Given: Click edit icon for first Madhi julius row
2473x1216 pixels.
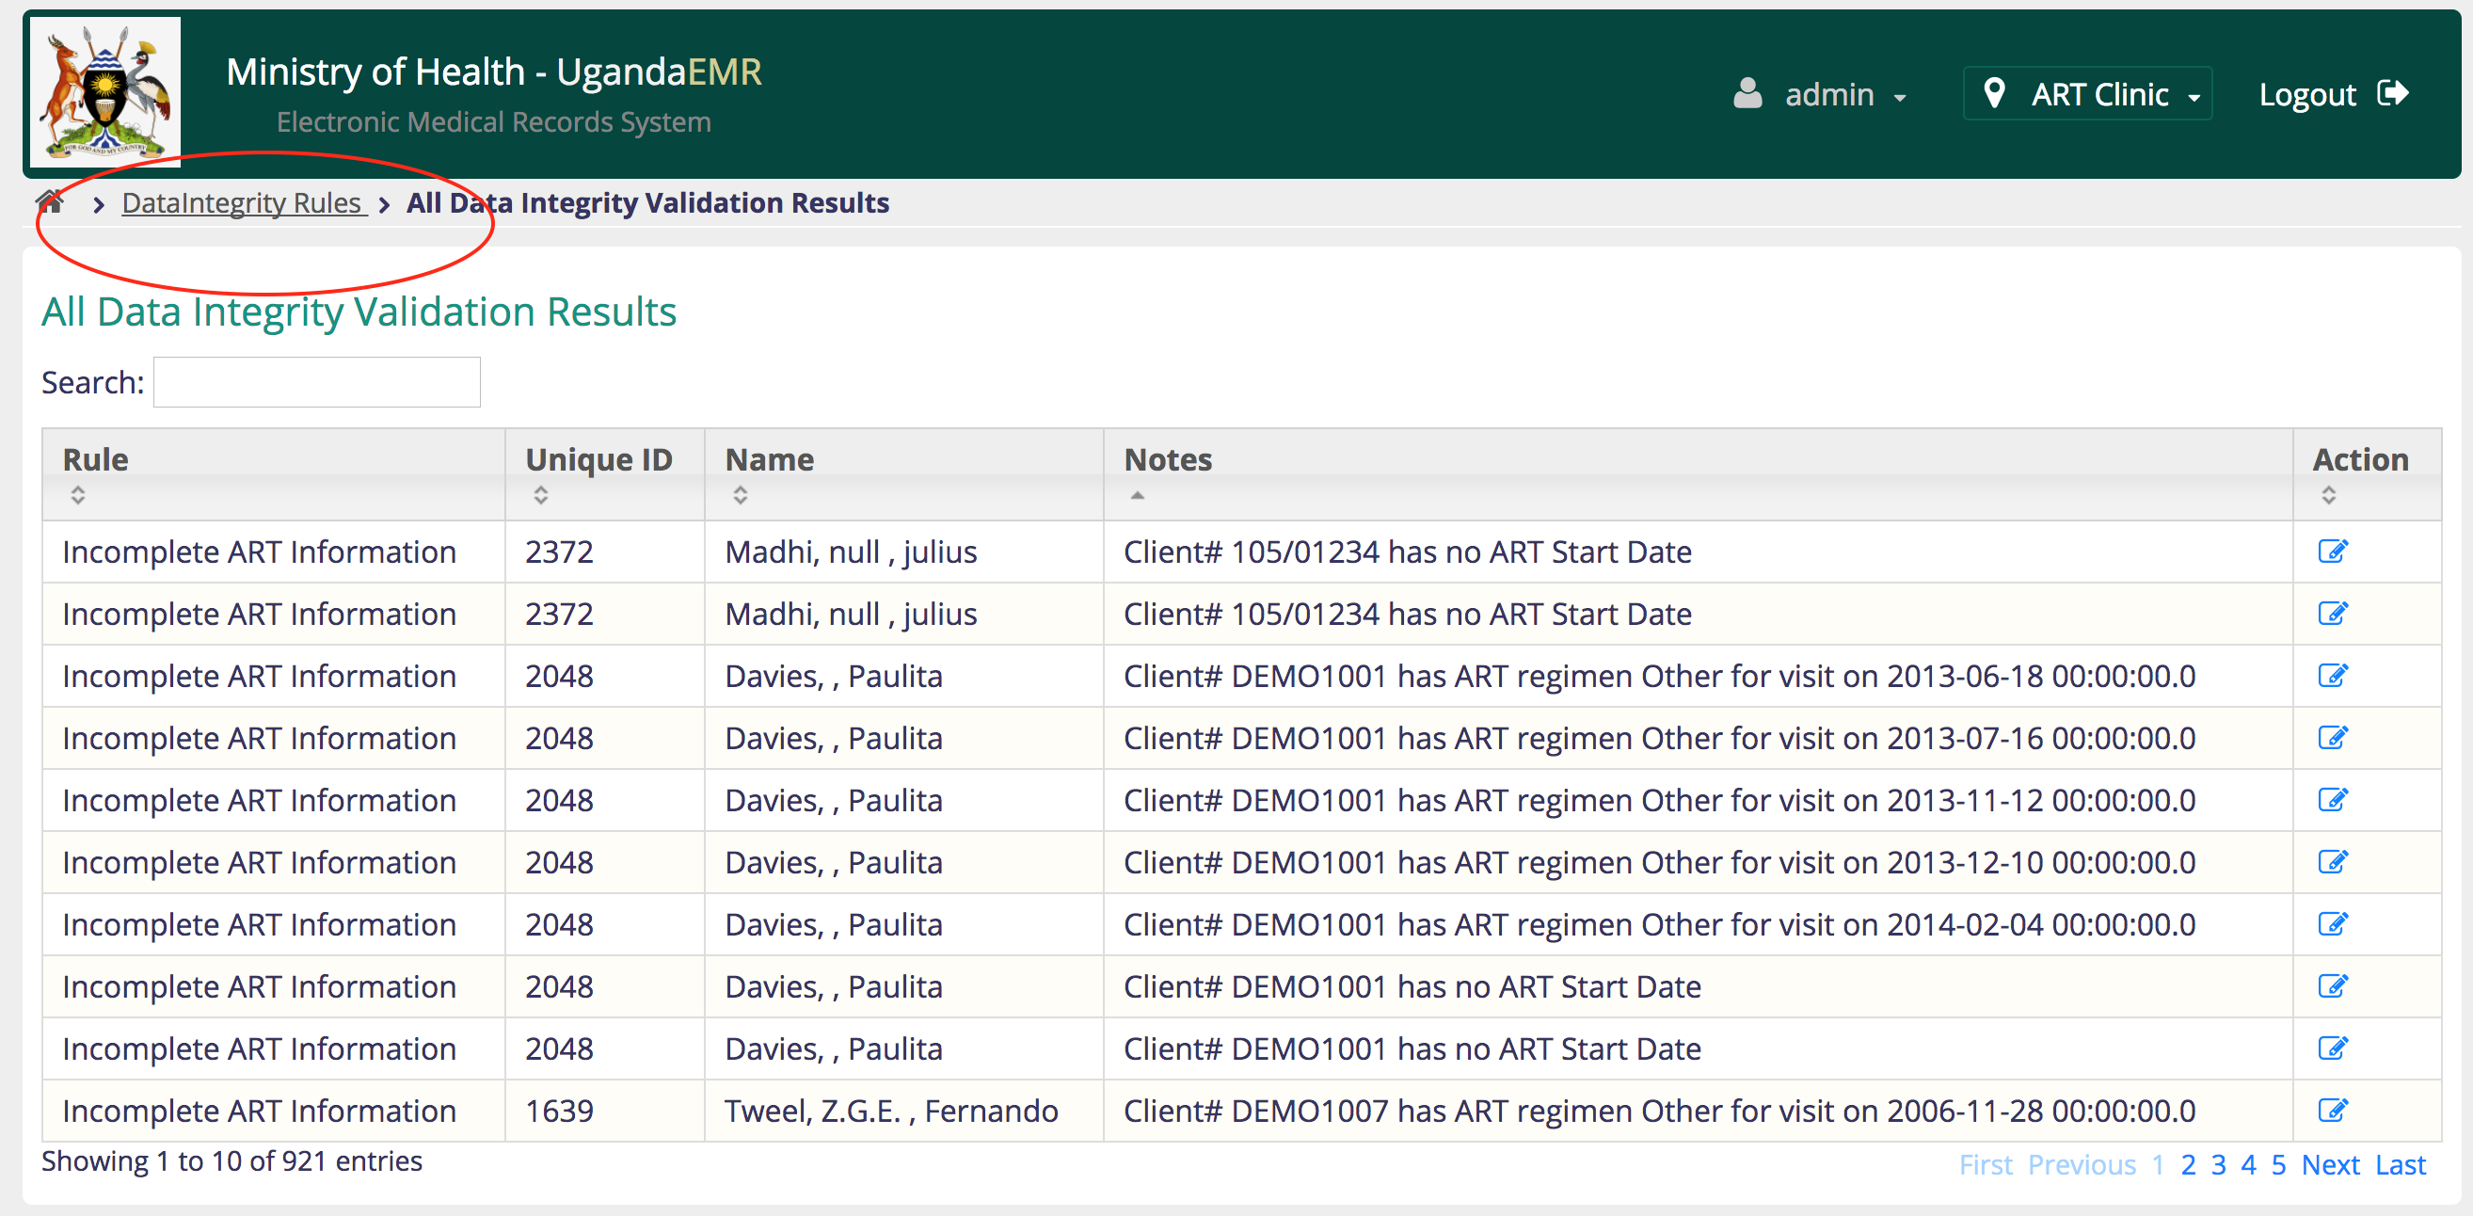Looking at the screenshot, I should click(x=2331, y=552).
